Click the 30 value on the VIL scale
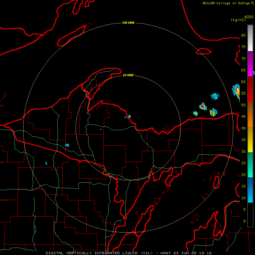 pos(243,152)
